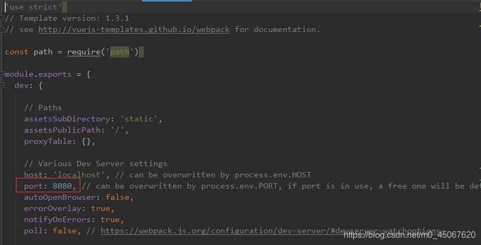The width and height of the screenshot is (481, 245).
Task: Click the path variable name after const
Action: click(43, 52)
